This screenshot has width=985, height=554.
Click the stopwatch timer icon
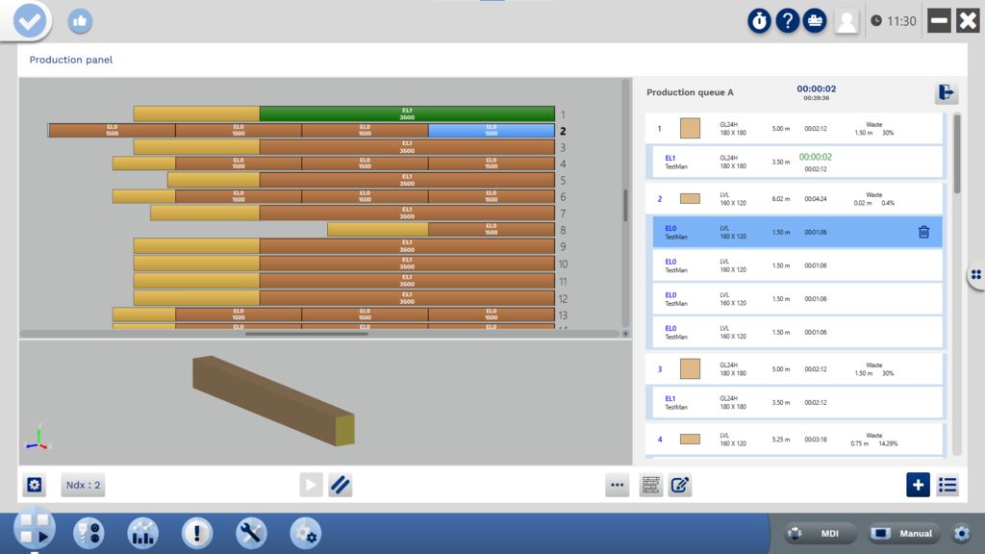coord(760,21)
